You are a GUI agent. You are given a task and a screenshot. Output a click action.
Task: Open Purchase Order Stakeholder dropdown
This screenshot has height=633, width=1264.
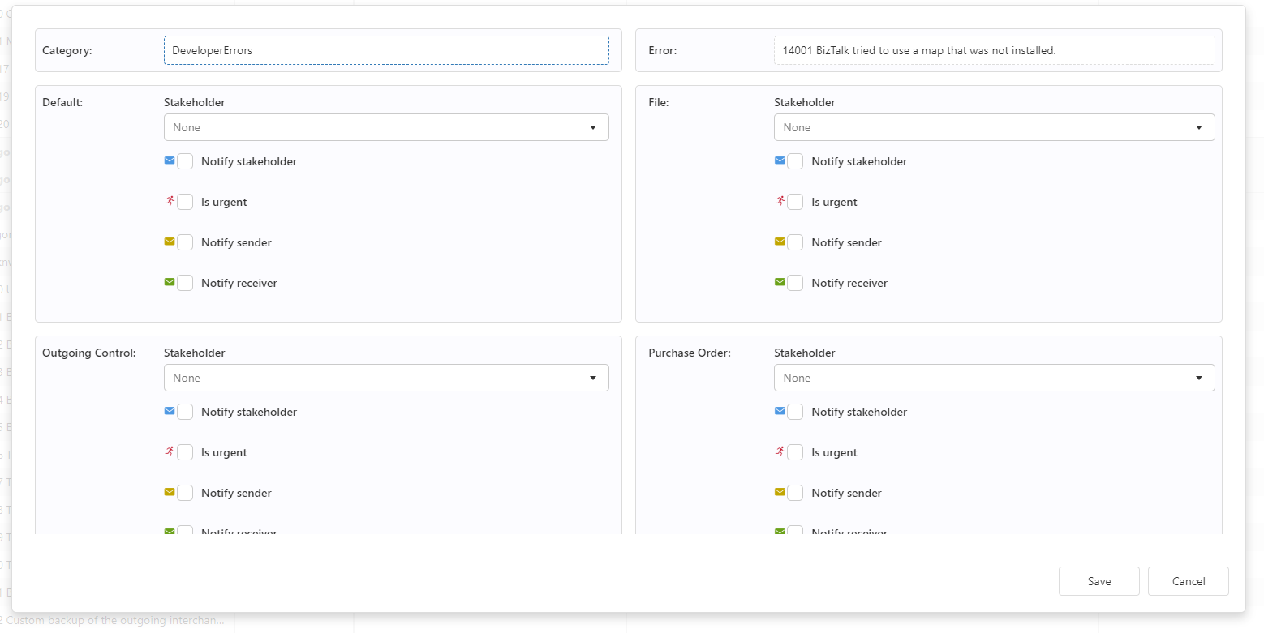point(994,378)
